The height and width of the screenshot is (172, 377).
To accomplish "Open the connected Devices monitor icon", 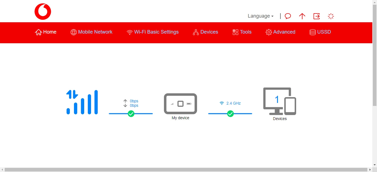I will (x=280, y=101).
